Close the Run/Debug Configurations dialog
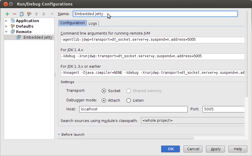 click(6, 4)
